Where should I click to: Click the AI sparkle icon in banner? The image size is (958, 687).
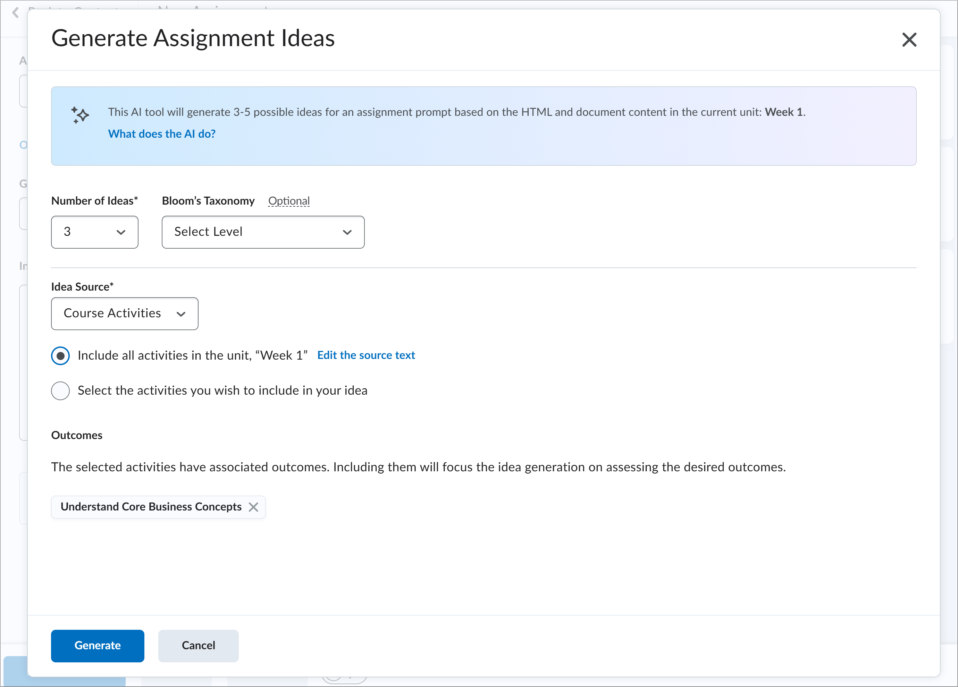tap(80, 115)
